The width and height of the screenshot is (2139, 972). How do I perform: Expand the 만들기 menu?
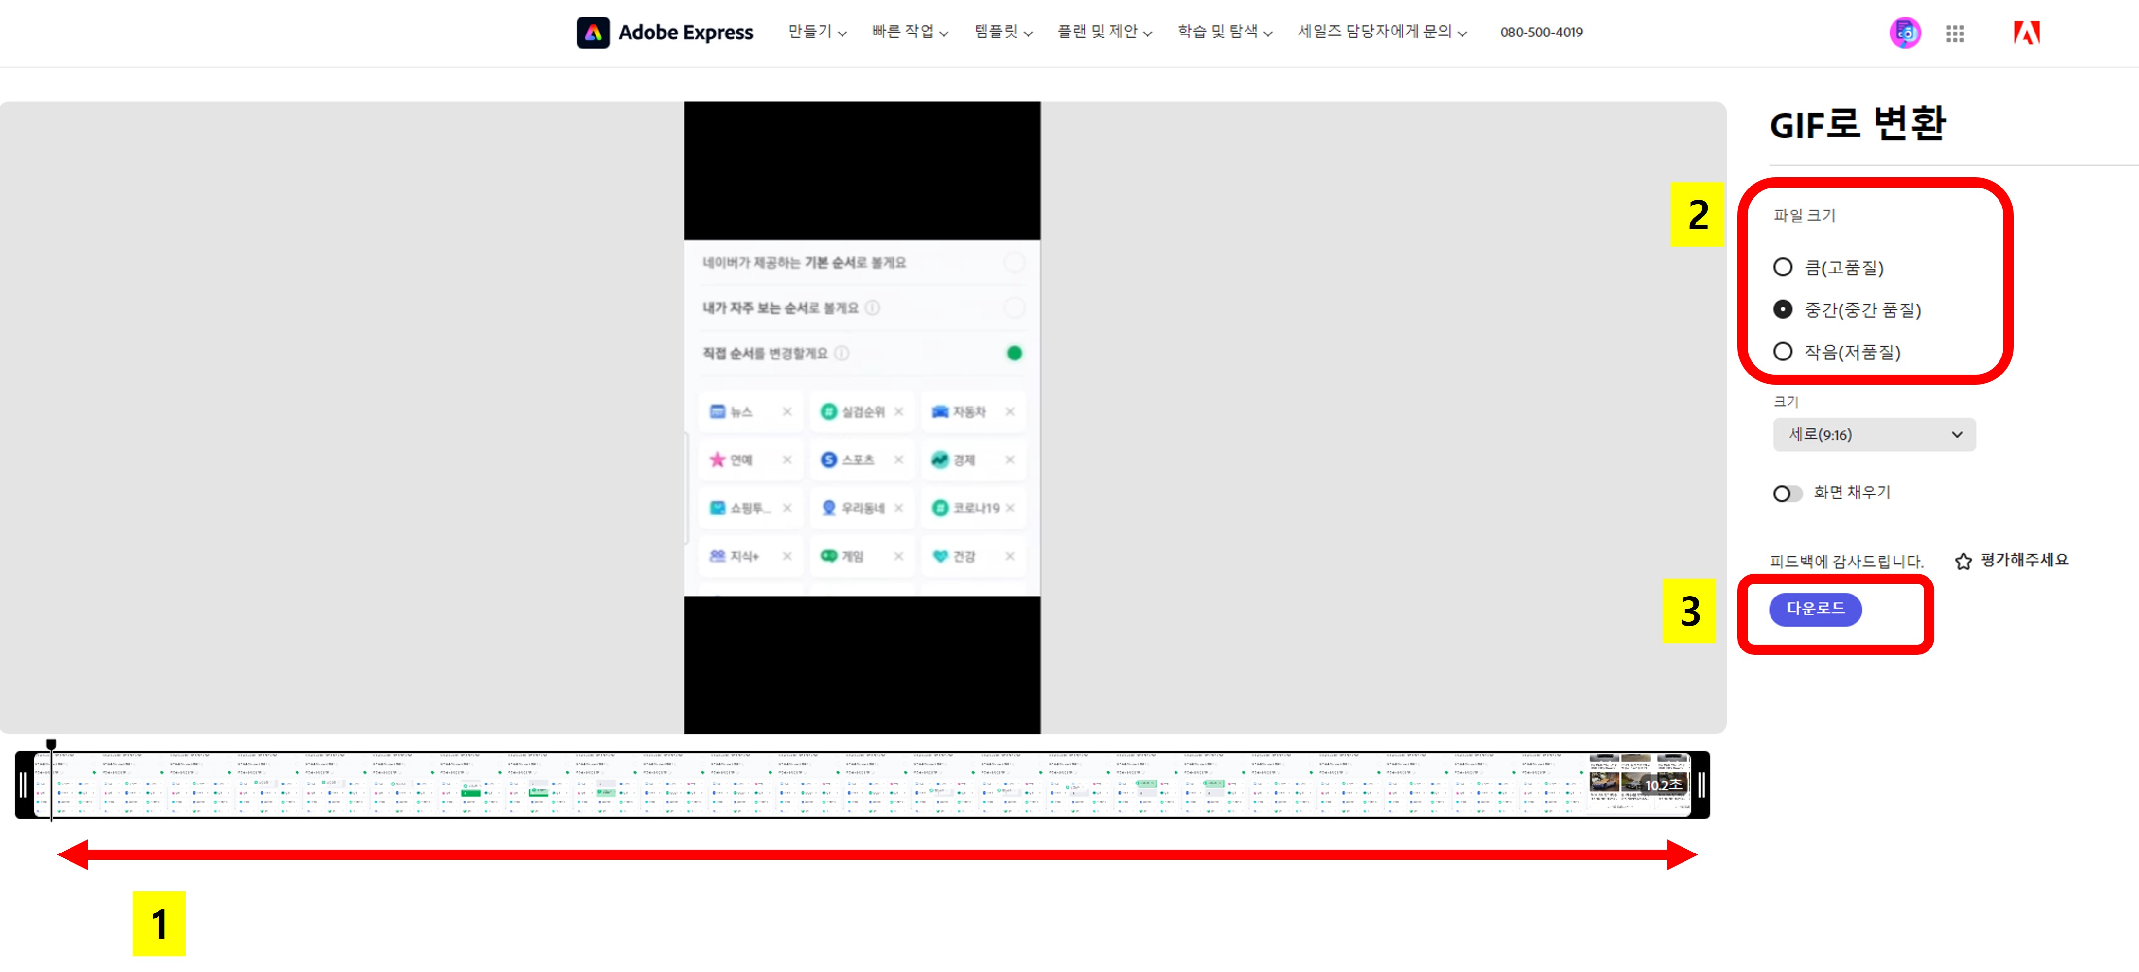pyautogui.click(x=816, y=33)
